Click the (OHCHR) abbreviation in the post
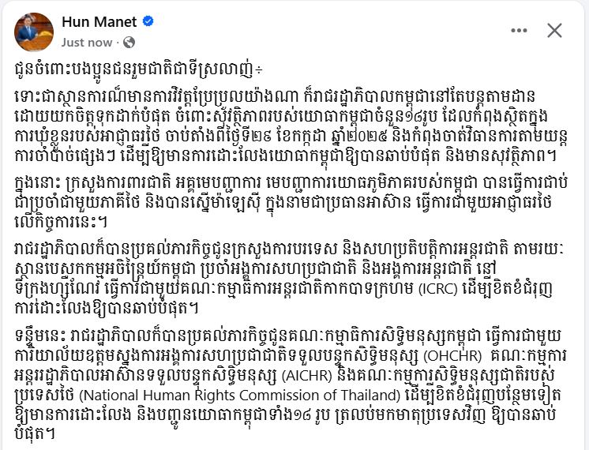This screenshot has width=589, height=450. (452, 356)
